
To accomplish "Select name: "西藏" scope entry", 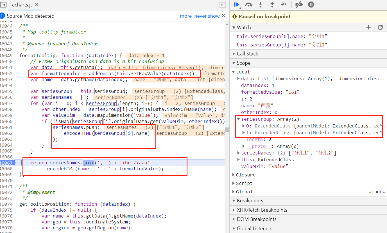I will [x=257, y=106].
